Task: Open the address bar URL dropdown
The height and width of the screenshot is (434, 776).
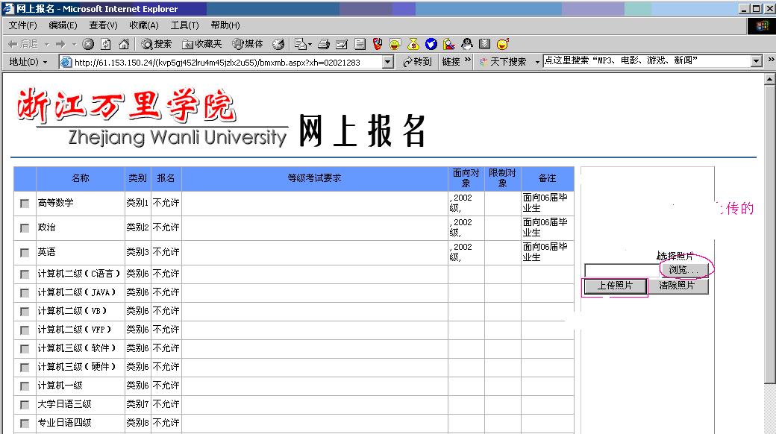Action: [x=388, y=62]
